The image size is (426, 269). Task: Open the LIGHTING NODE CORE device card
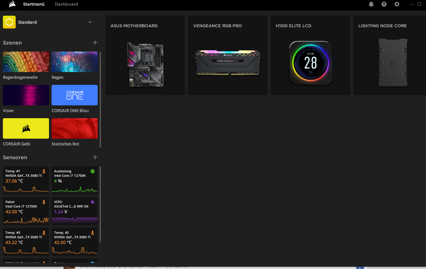pyautogui.click(x=389, y=55)
